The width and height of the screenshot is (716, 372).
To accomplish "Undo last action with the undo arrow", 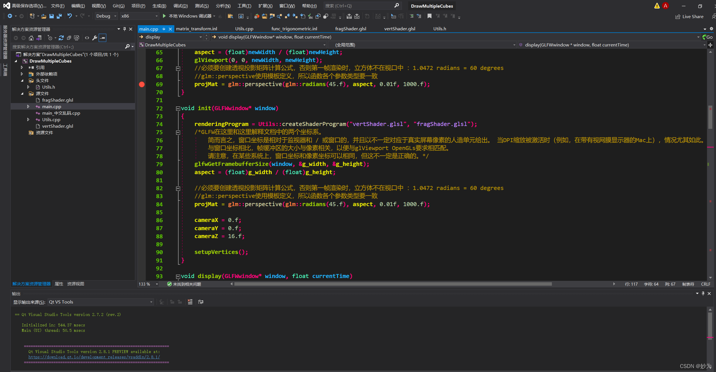I will (69, 16).
